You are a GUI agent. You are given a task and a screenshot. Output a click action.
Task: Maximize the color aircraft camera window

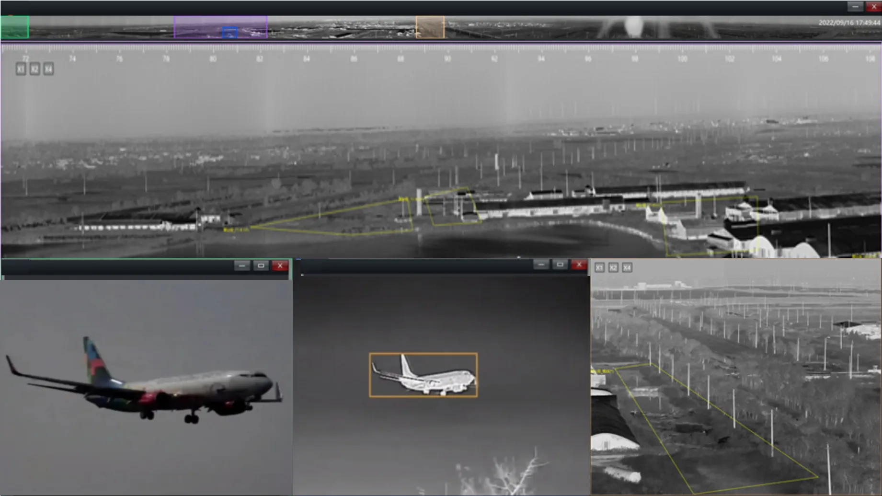coord(261,266)
